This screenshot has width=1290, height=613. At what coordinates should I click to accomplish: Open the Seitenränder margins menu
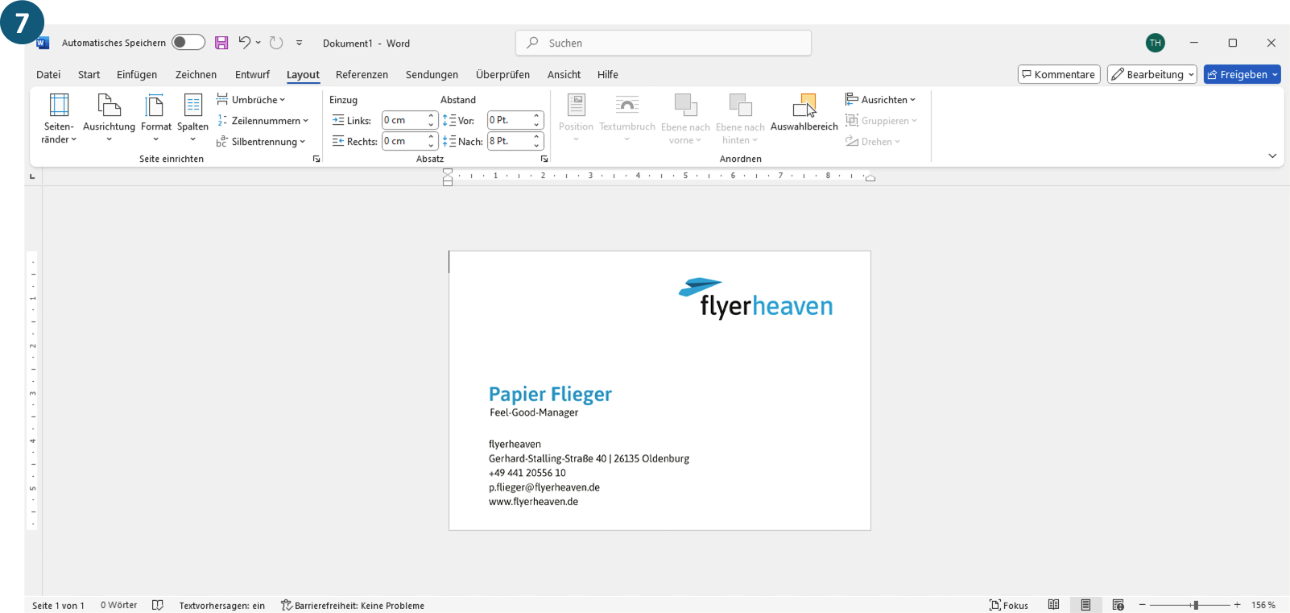(59, 118)
